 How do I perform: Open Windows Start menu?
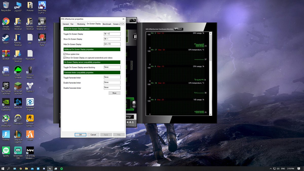click(3, 168)
